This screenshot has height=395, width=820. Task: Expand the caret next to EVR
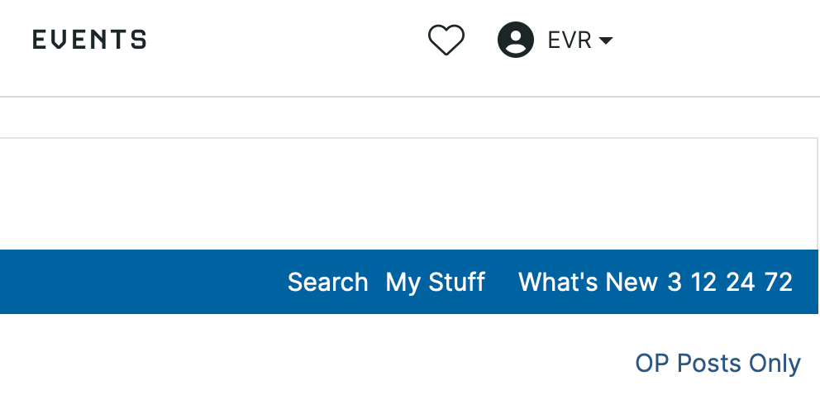tap(605, 40)
